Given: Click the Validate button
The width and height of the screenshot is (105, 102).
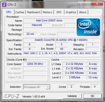Looking at the screenshot, I should [x=72, y=96].
